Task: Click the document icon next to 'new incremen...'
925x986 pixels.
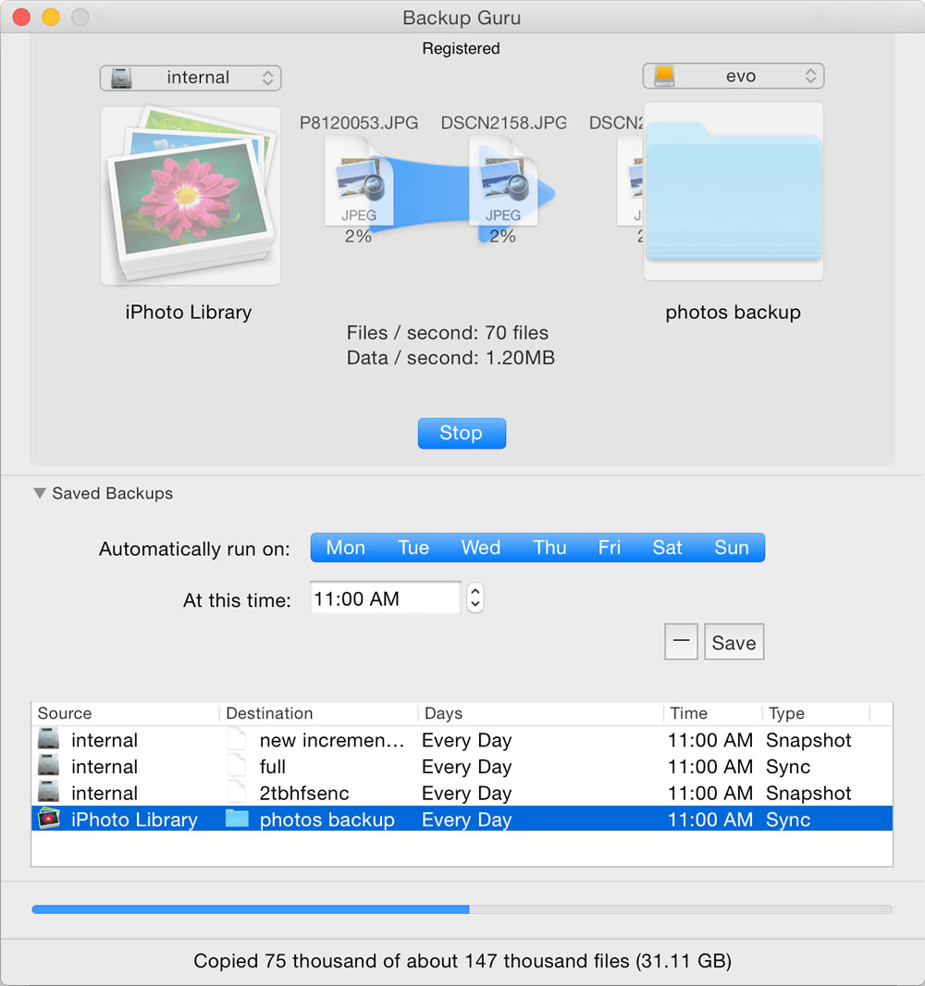Action: coord(237,739)
